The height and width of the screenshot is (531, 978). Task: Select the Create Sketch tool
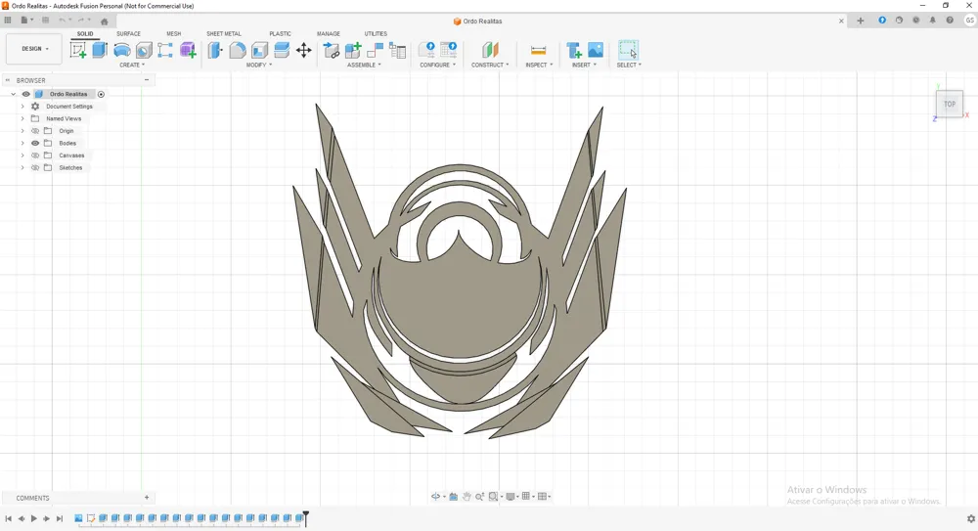click(78, 50)
